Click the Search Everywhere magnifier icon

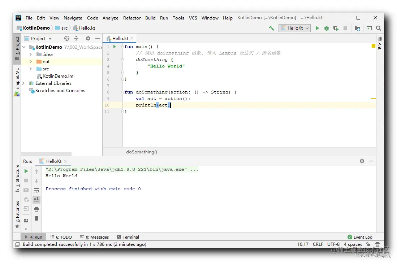click(x=379, y=28)
